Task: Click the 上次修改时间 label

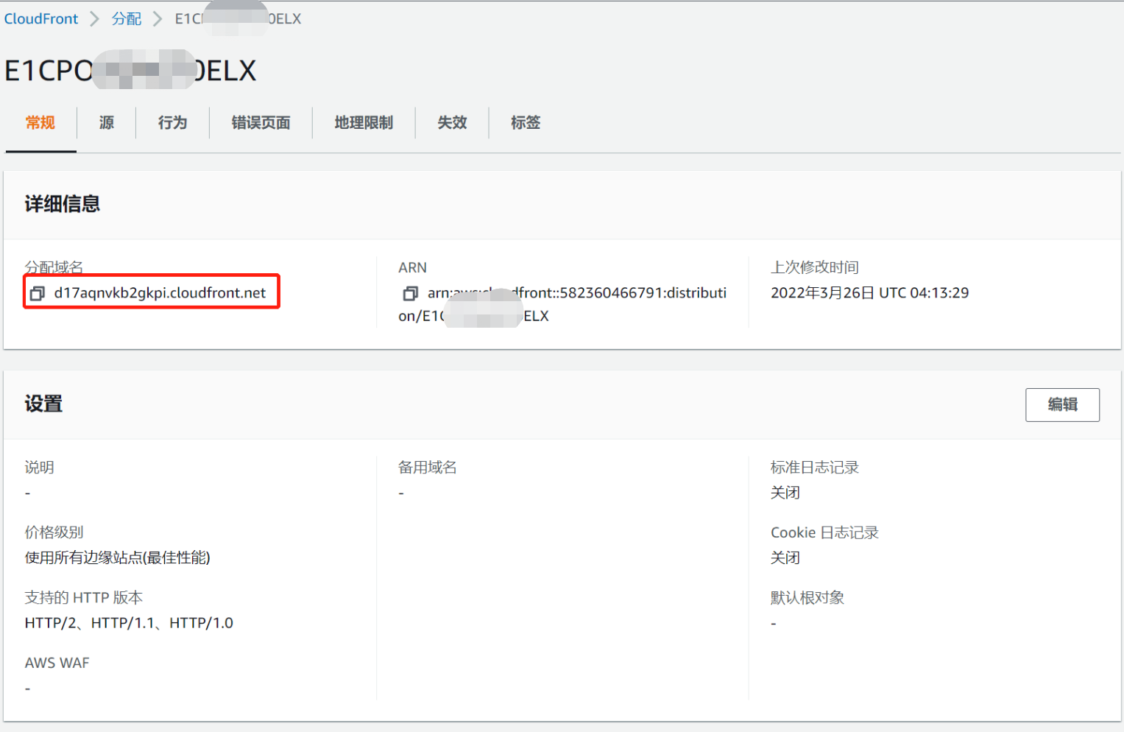Action: pos(815,267)
